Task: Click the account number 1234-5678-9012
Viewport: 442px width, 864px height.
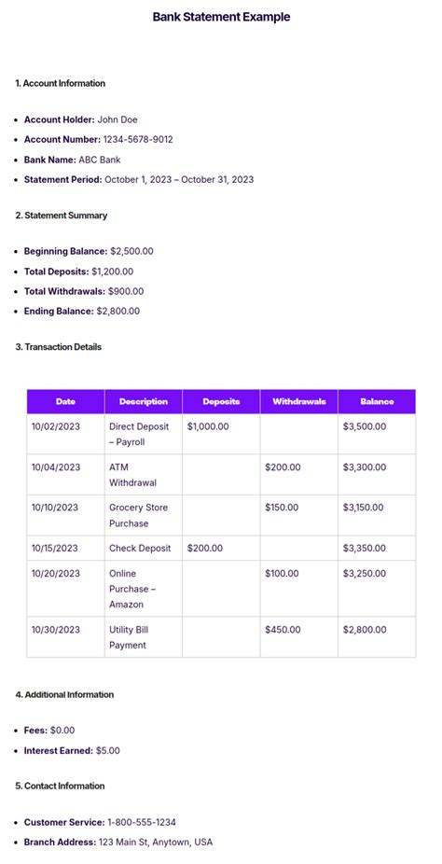Action: pyautogui.click(x=138, y=139)
